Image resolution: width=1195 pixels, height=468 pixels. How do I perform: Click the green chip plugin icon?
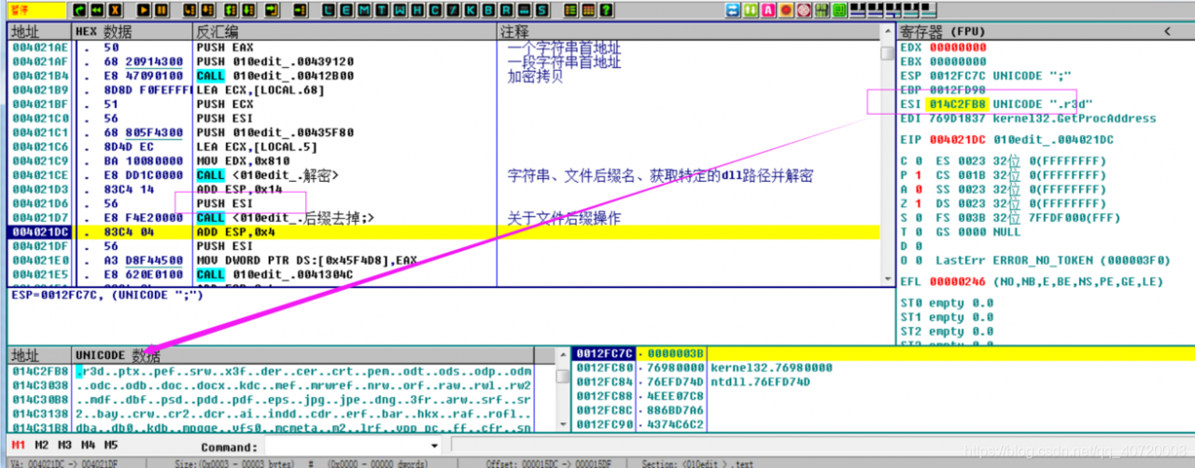[x=838, y=9]
